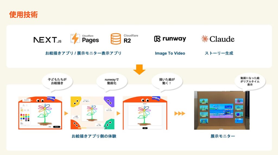Click the large center screen in the monitor photo
278x155 pixels.
(221, 111)
